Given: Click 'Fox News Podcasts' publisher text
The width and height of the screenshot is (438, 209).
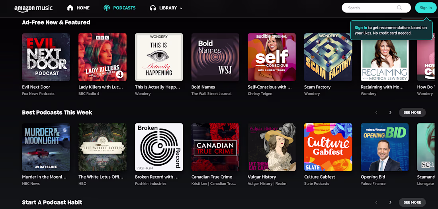Looking at the screenshot, I should click(x=38, y=94).
